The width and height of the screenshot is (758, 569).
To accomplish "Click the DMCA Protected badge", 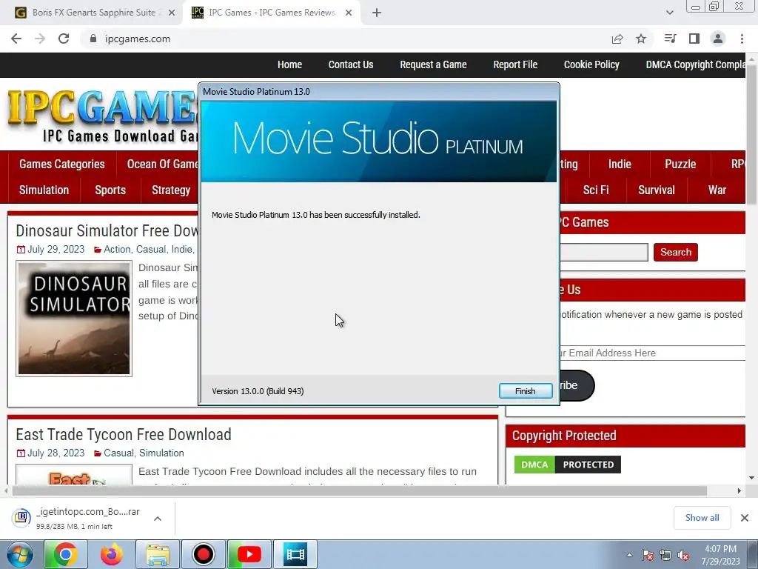I will point(567,465).
